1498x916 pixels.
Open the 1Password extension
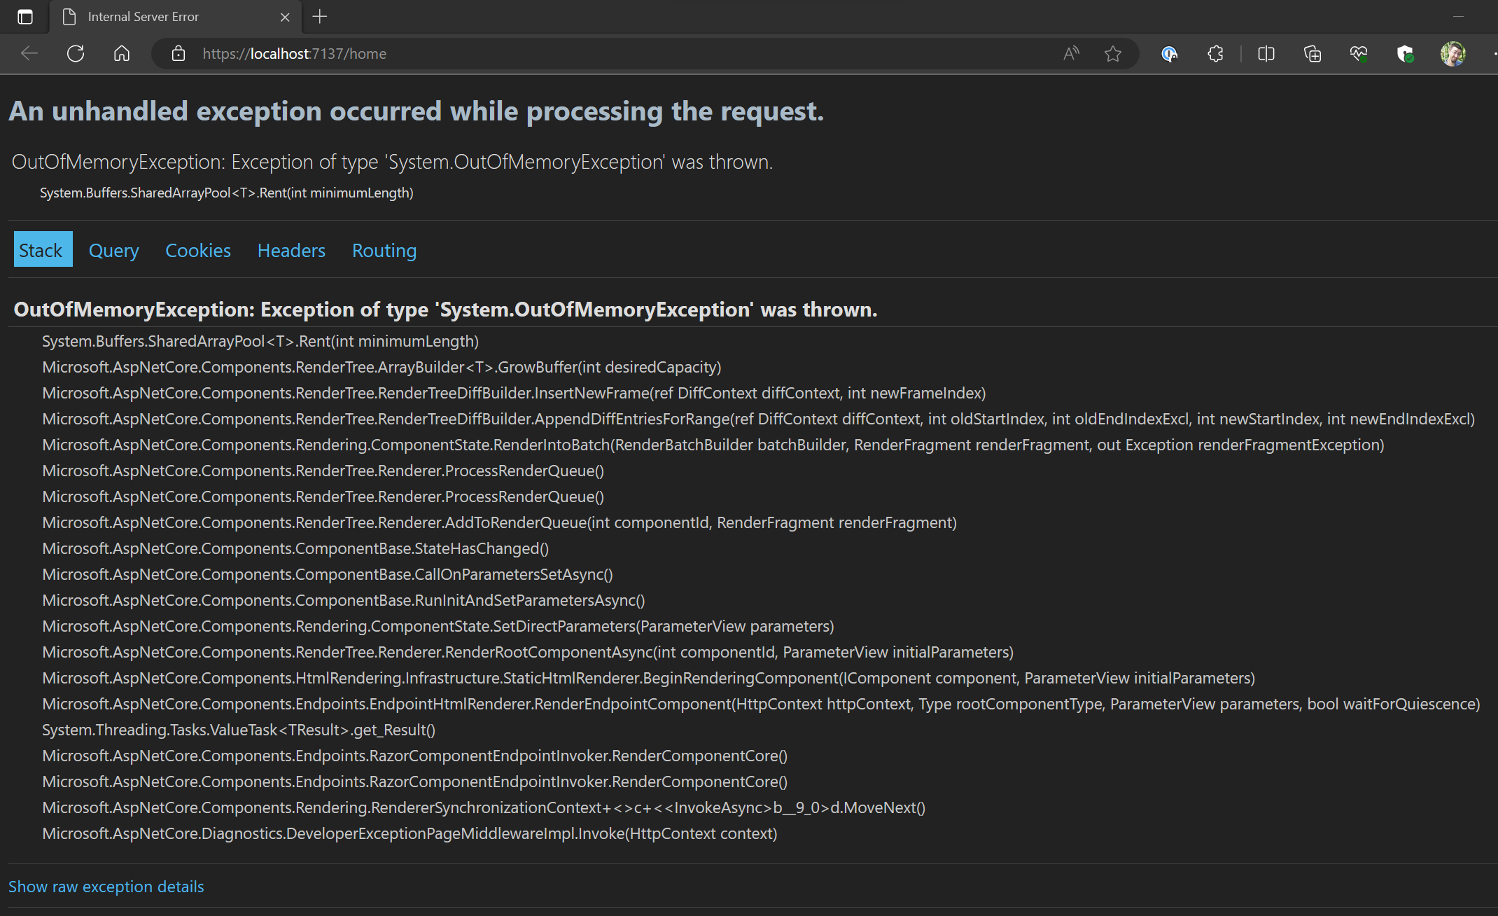coord(1169,54)
